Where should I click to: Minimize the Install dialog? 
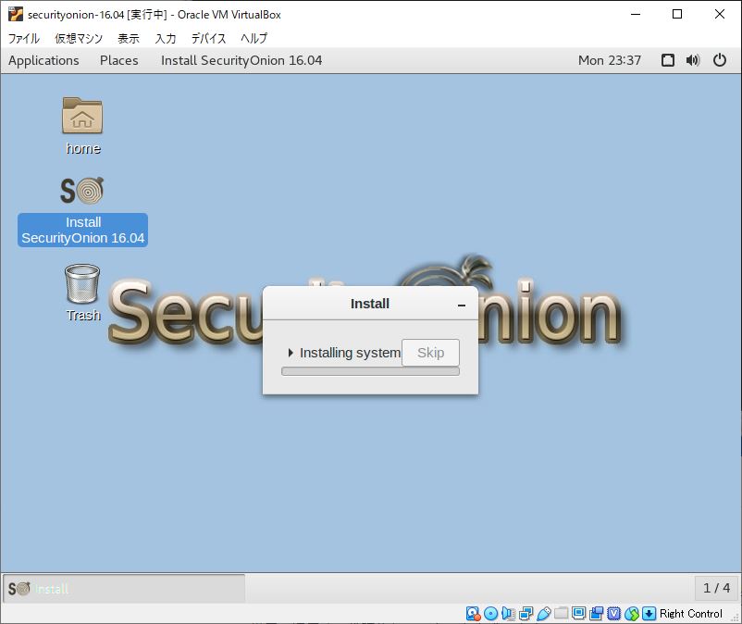tap(462, 306)
